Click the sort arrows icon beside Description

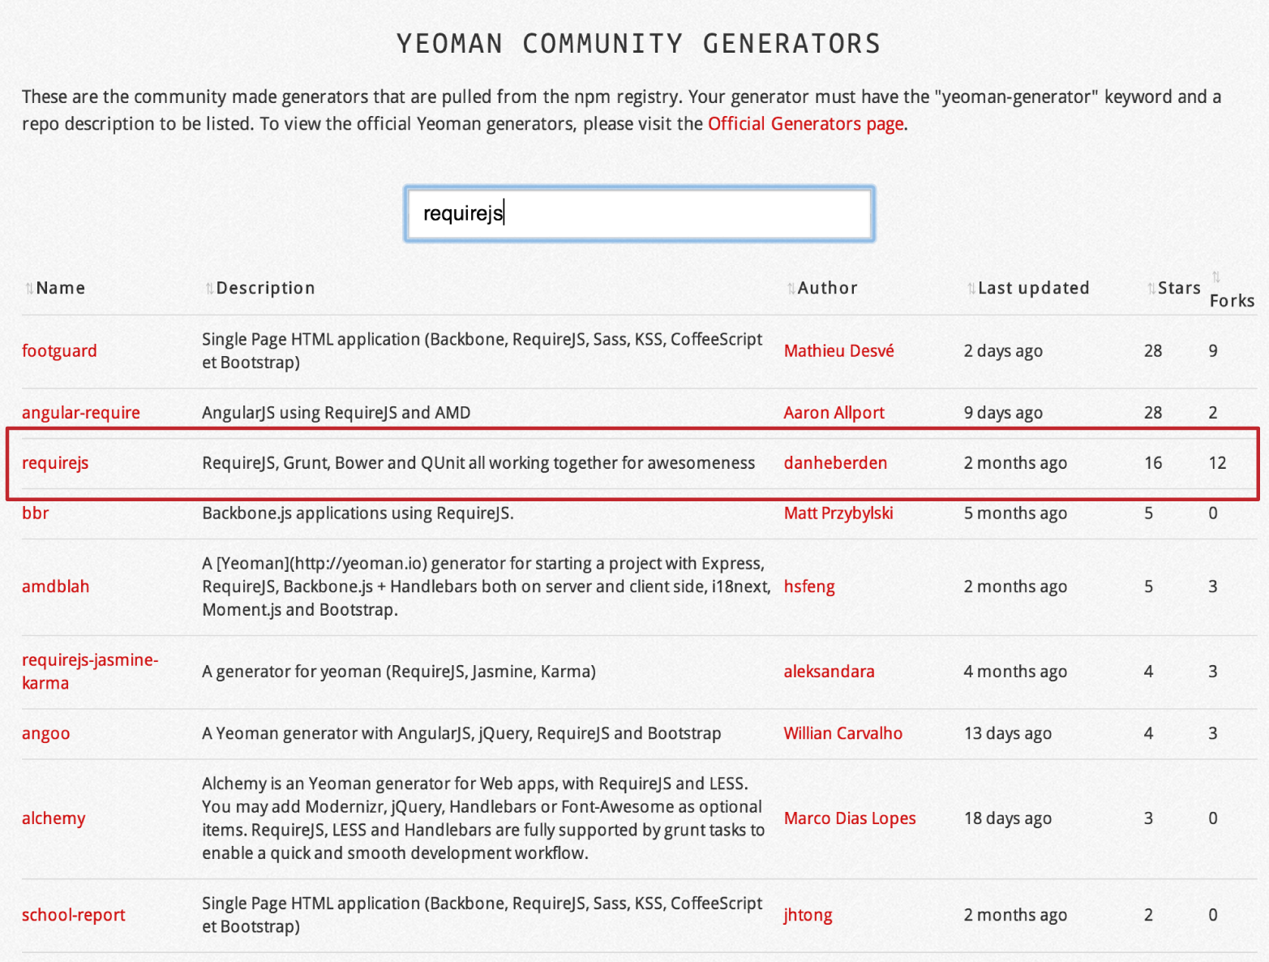(x=209, y=289)
